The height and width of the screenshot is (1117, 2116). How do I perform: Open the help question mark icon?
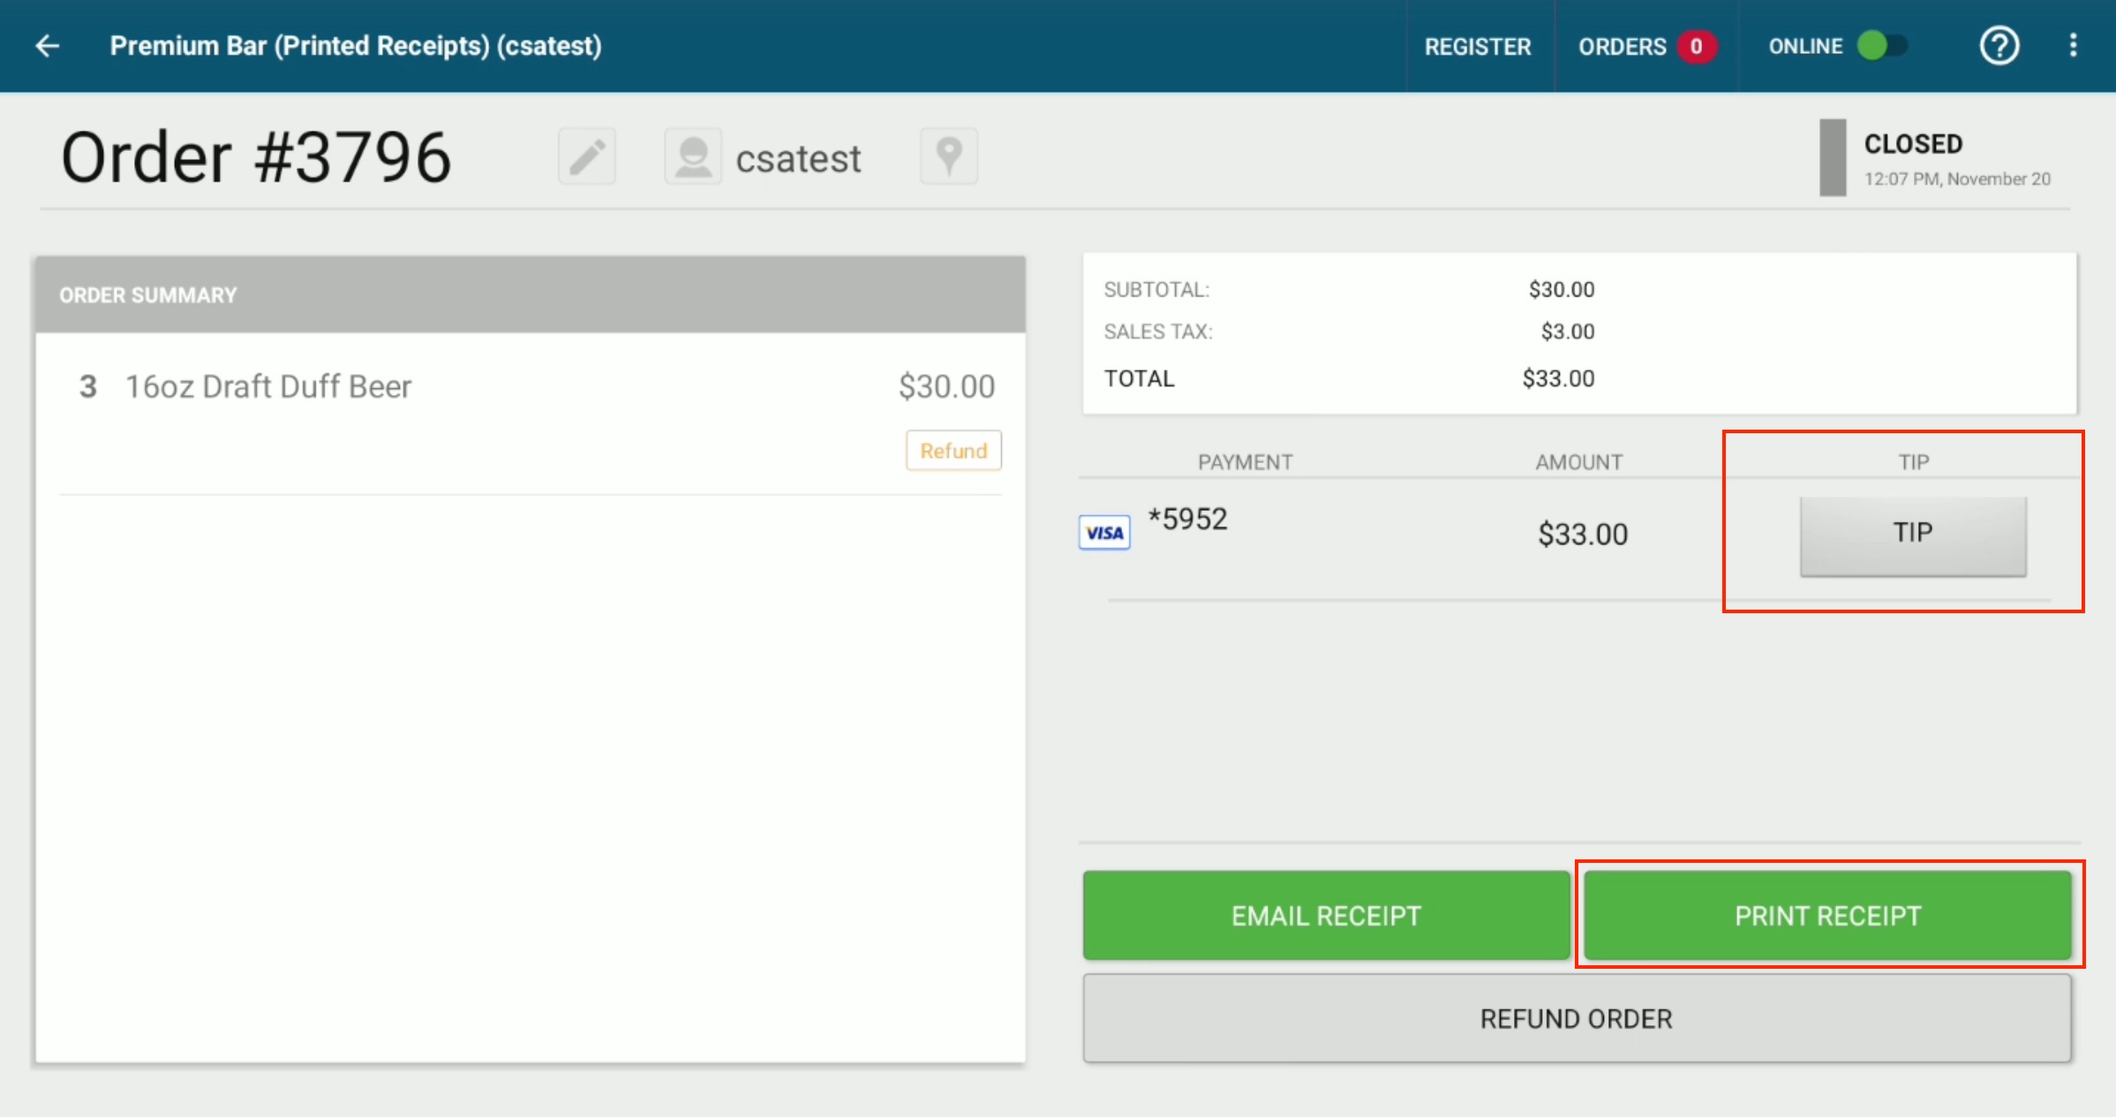(1999, 46)
